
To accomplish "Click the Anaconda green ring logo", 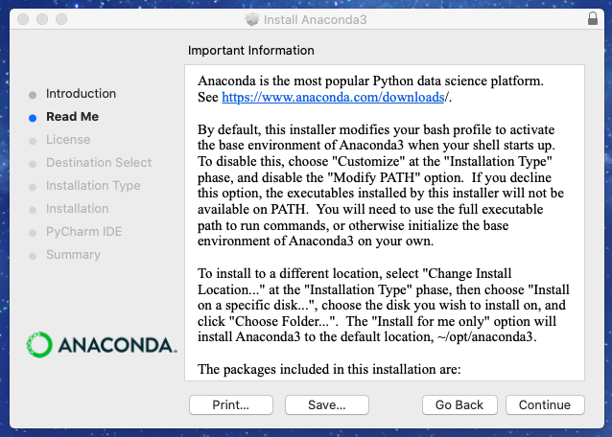I will 39,345.
